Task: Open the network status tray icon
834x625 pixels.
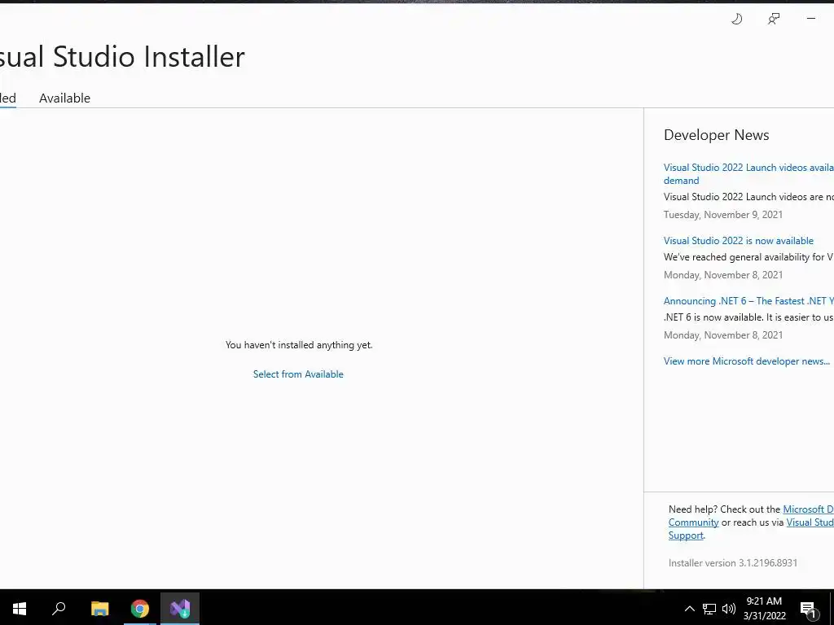Action: pos(709,609)
